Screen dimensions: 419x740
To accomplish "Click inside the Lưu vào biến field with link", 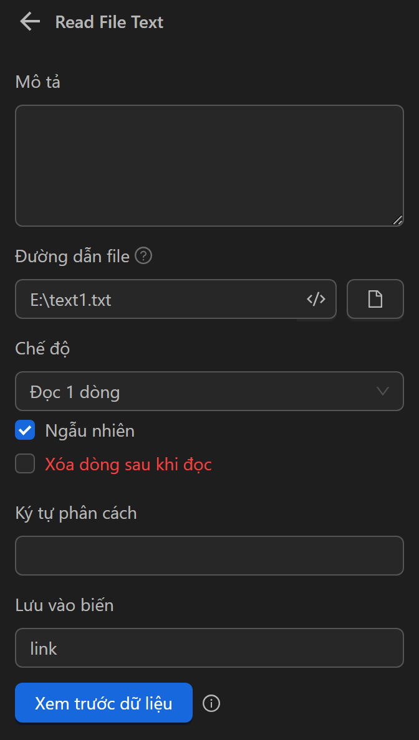I will (x=209, y=648).
